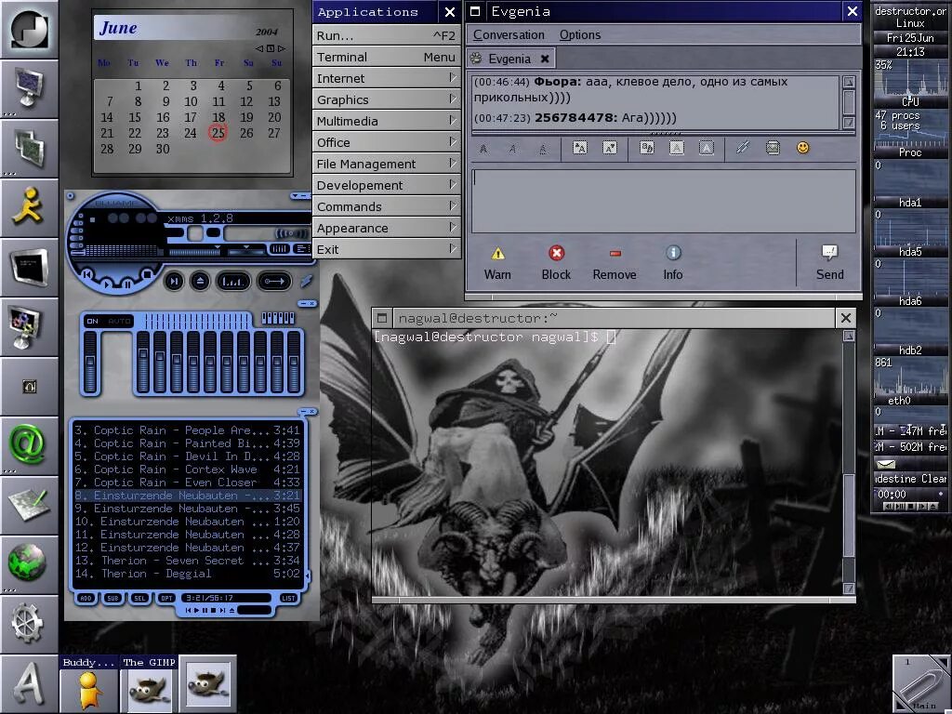Click the XMMS volume slider
952x714 pixels.
[194, 251]
